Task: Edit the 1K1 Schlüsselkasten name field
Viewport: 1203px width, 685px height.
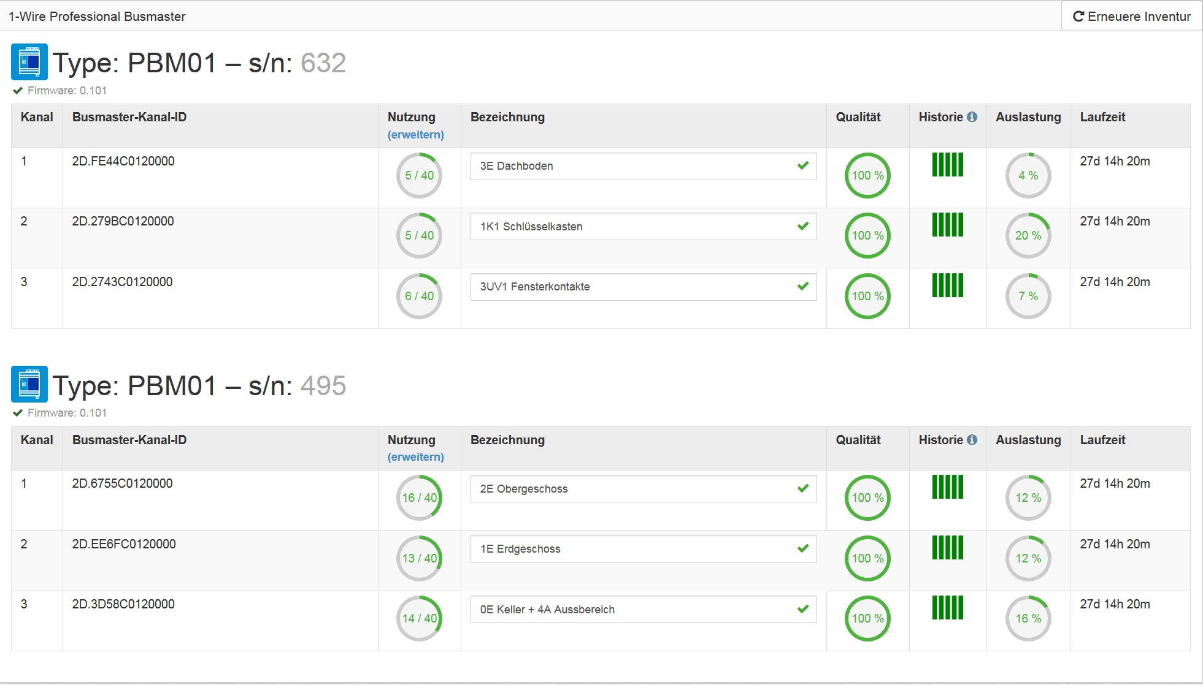Action: 644,227
